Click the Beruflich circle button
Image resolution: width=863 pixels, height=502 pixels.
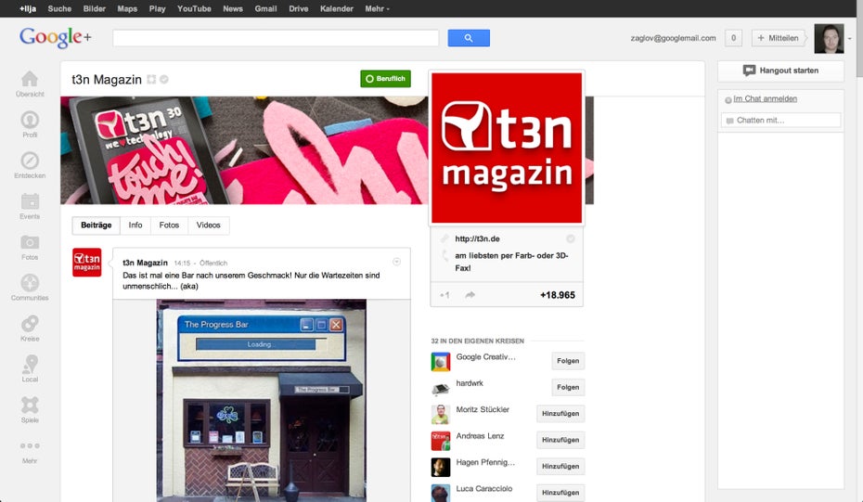click(x=385, y=79)
